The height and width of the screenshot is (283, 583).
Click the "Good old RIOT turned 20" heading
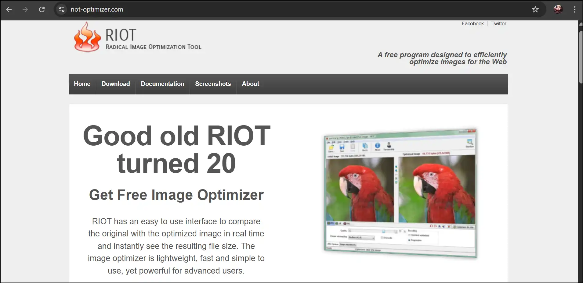click(x=176, y=149)
